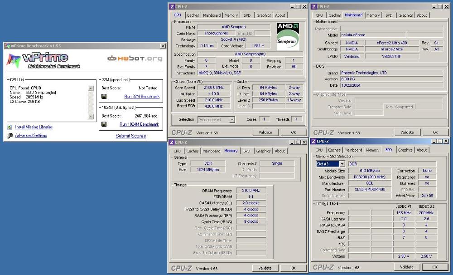Viewport: 453px width, 275px height.
Task: Open Advanced Settings link
Action: (31, 136)
